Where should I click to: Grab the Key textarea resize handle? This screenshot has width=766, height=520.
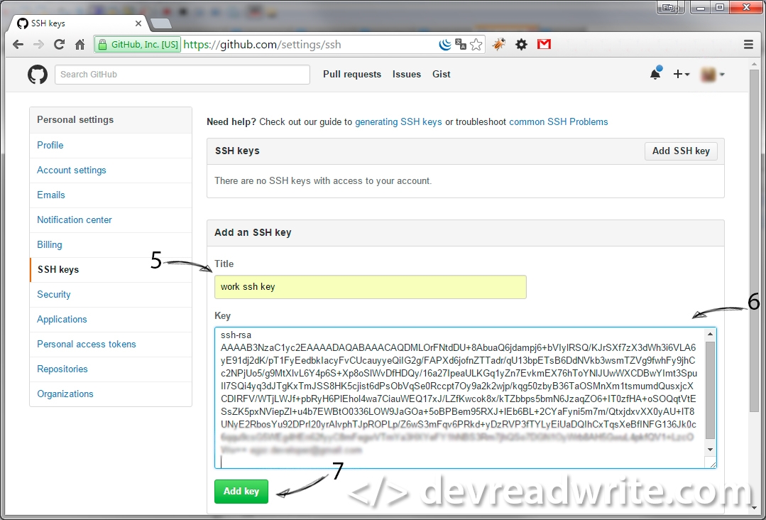711,463
